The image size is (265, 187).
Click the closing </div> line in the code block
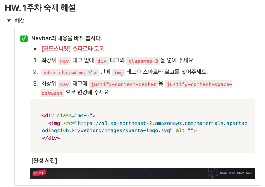pos(51,138)
